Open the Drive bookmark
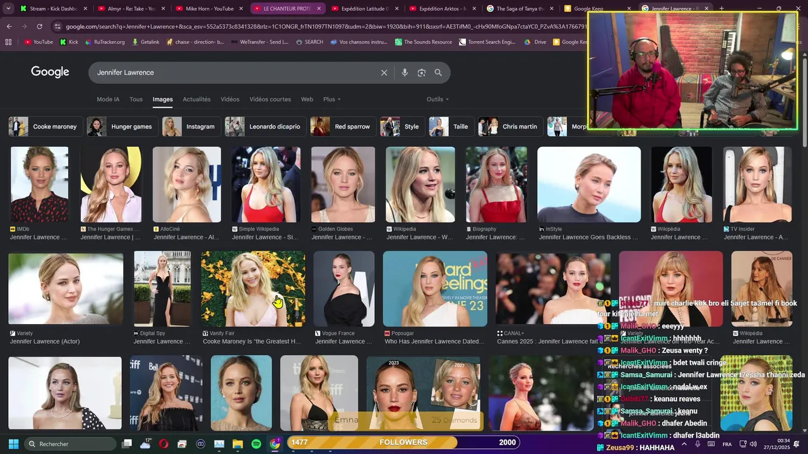This screenshot has width=808, height=454. pyautogui.click(x=535, y=42)
